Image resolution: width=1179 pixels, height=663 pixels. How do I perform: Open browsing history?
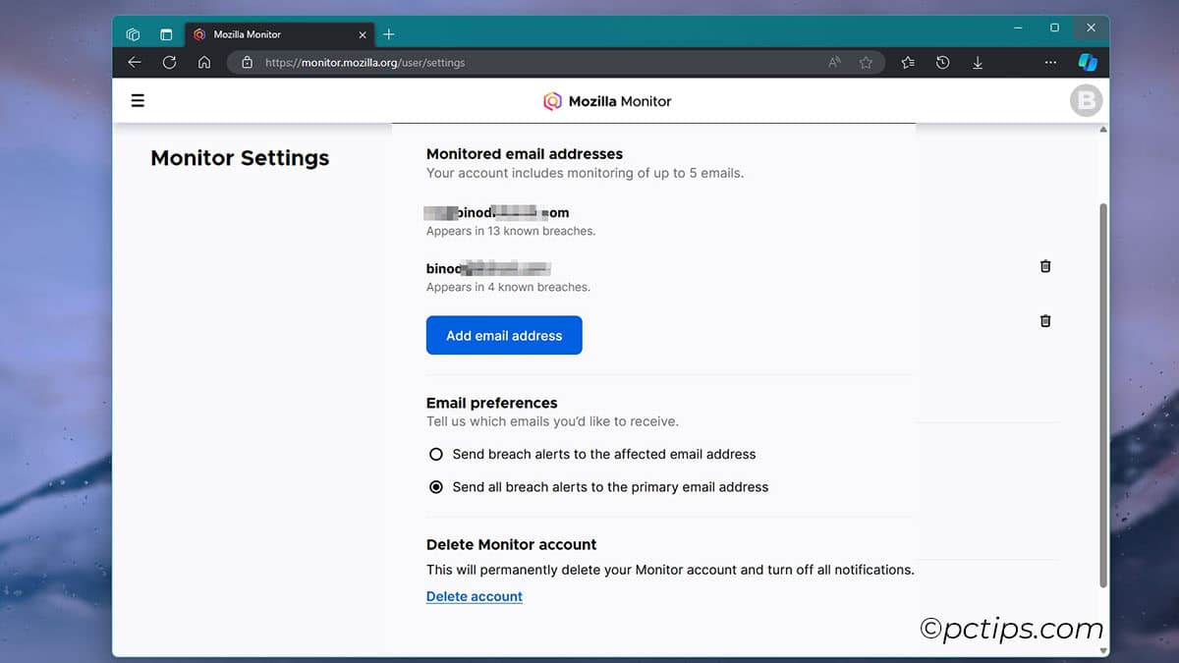pyautogui.click(x=943, y=62)
